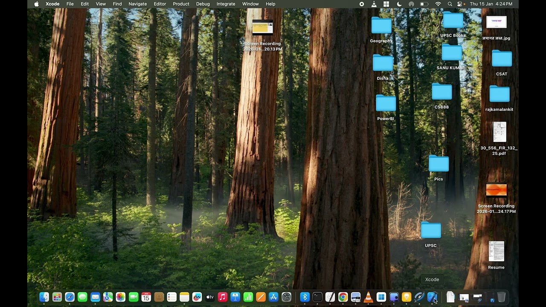Screen dimensions: 546x307
Task: Launch FaceTime from the Dock
Action: tap(134, 297)
